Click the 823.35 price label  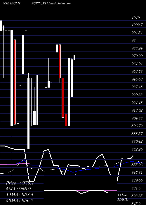137,196
